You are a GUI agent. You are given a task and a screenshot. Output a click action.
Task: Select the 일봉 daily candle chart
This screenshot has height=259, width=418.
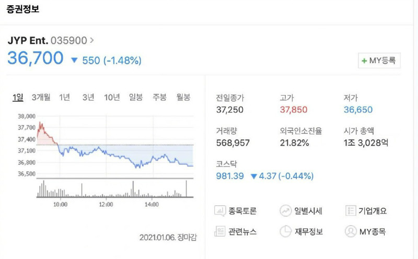(x=136, y=97)
